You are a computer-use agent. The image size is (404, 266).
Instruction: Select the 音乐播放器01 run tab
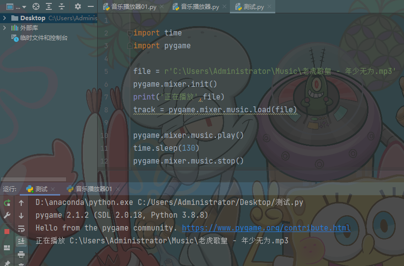[94, 189]
